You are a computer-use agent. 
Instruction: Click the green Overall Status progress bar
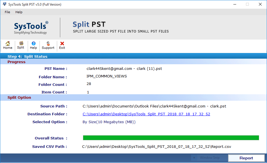tap(171, 138)
